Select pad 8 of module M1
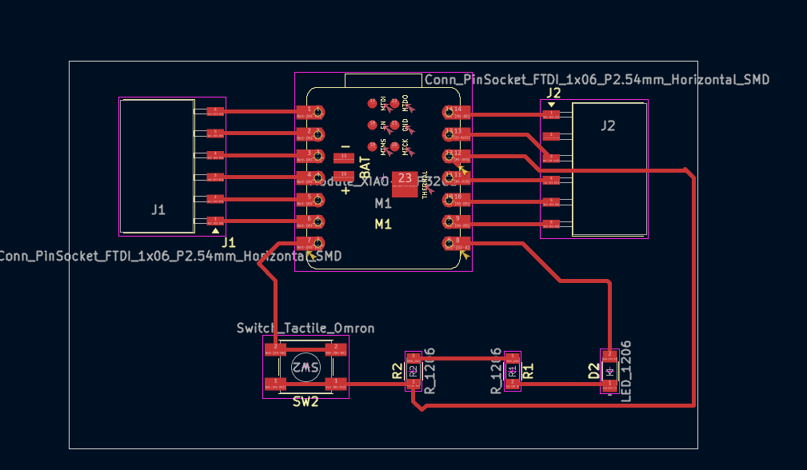Image resolution: width=807 pixels, height=470 pixels. (457, 243)
